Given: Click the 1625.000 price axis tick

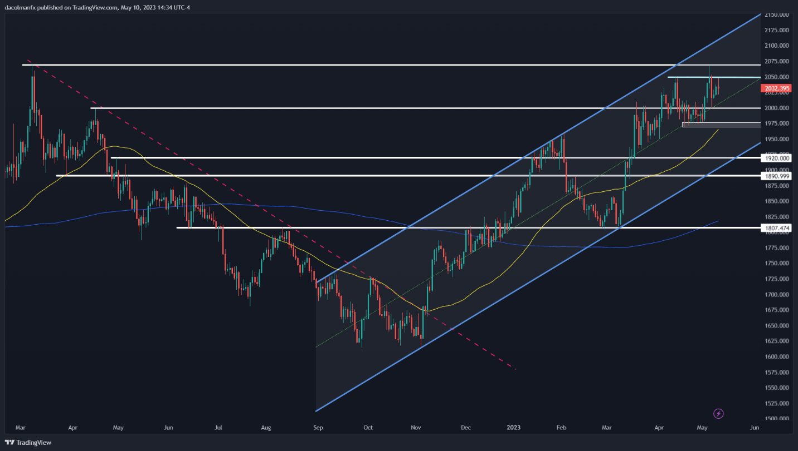Looking at the screenshot, I should tap(778, 341).
